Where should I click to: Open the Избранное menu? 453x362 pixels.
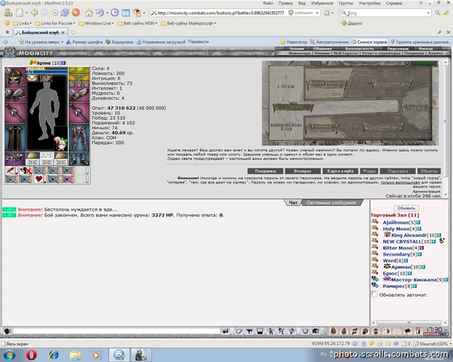[x=322, y=3]
